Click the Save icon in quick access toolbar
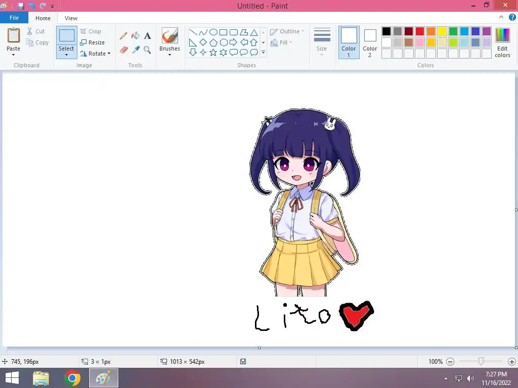The image size is (518, 388). click(x=20, y=6)
